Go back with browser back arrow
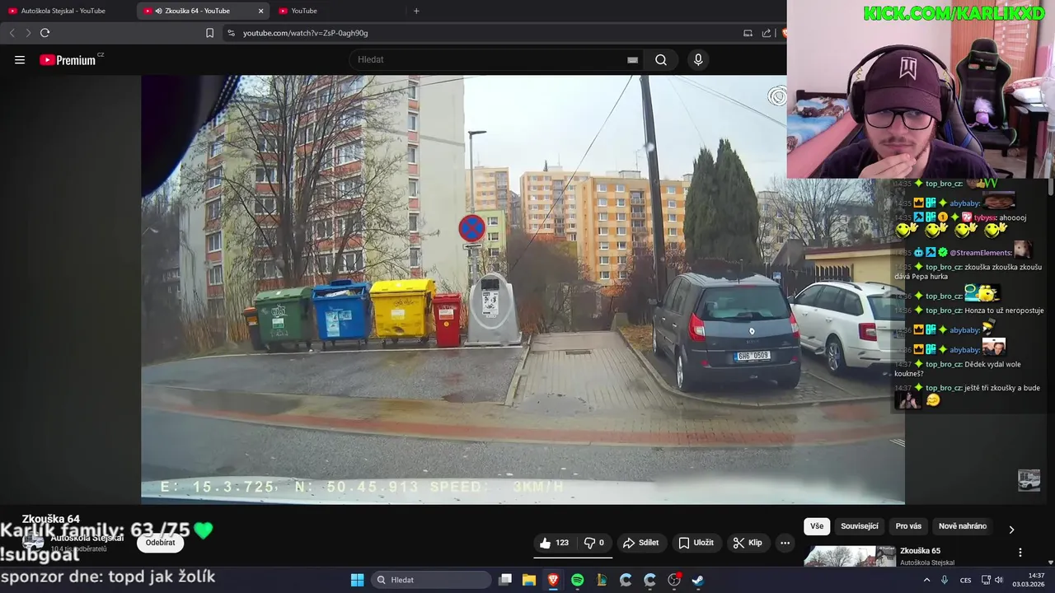This screenshot has height=593, width=1055. pyautogui.click(x=12, y=33)
